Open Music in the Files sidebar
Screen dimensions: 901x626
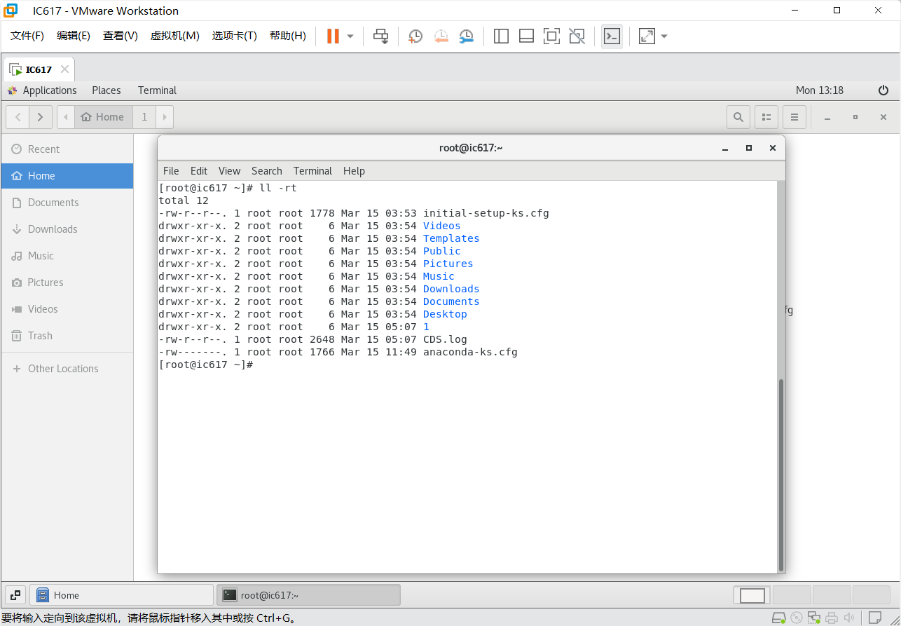coord(67,256)
